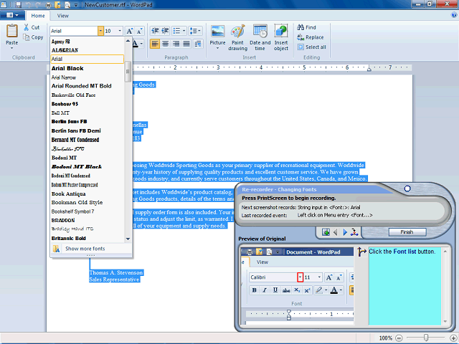Click Re-recorder previous step arrow
459x344 pixels.
[336, 232]
